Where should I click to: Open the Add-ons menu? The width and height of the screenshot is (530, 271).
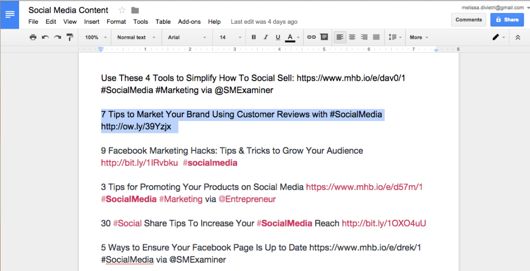[x=189, y=22]
